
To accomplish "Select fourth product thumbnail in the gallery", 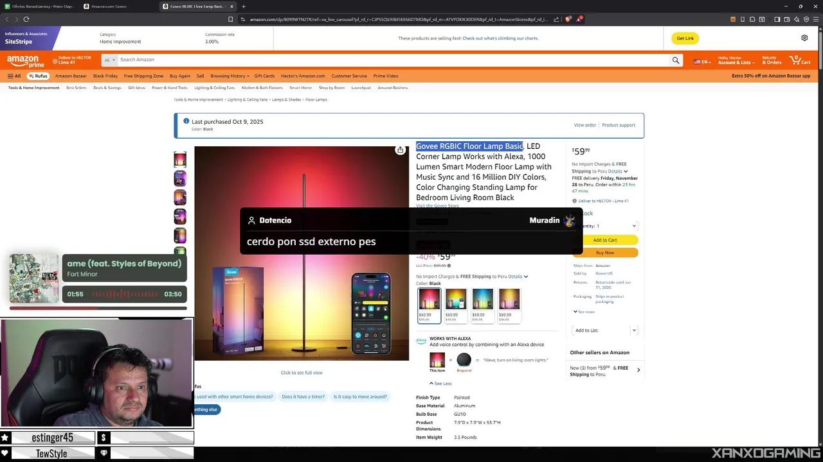I will pyautogui.click(x=180, y=216).
